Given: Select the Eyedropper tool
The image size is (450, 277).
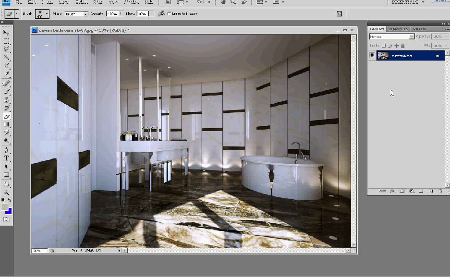Looking at the screenshot, I should coord(6,74).
